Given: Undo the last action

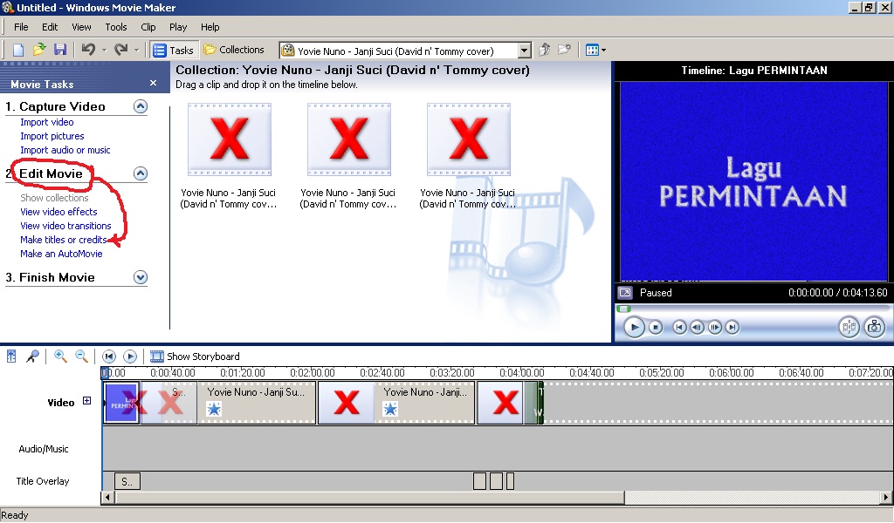Looking at the screenshot, I should [88, 50].
